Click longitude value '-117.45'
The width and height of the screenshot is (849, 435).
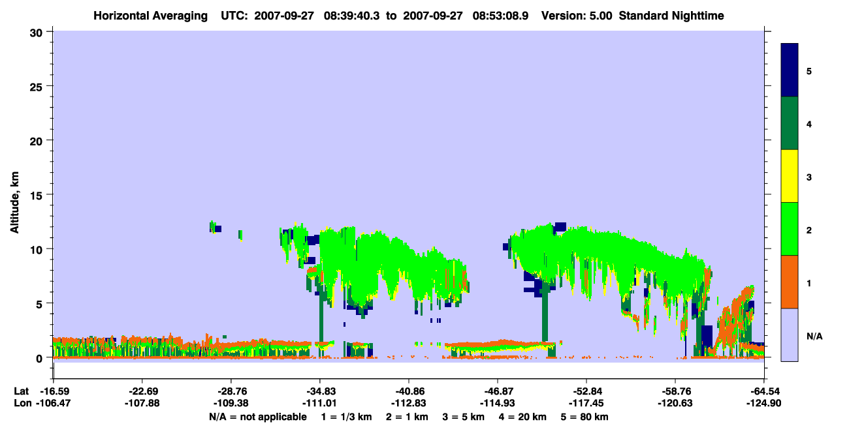[x=586, y=403]
